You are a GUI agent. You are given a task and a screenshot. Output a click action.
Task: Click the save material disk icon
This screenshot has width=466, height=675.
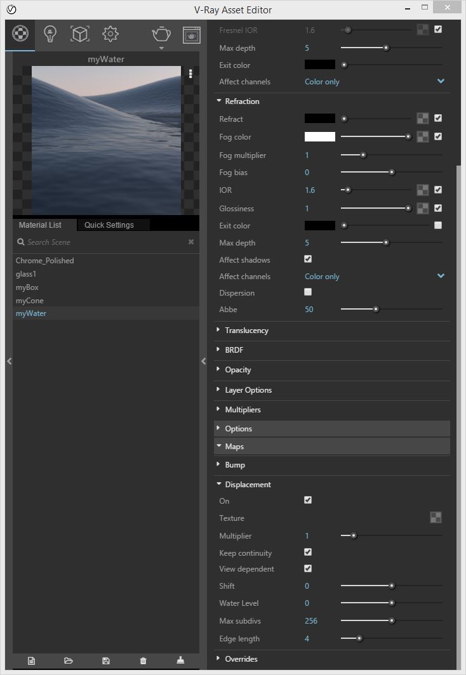click(106, 661)
